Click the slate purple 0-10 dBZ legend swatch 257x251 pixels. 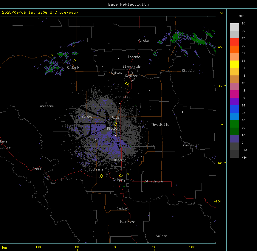tap(234, 139)
